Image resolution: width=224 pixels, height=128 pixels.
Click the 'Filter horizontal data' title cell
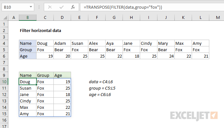coord(40,31)
